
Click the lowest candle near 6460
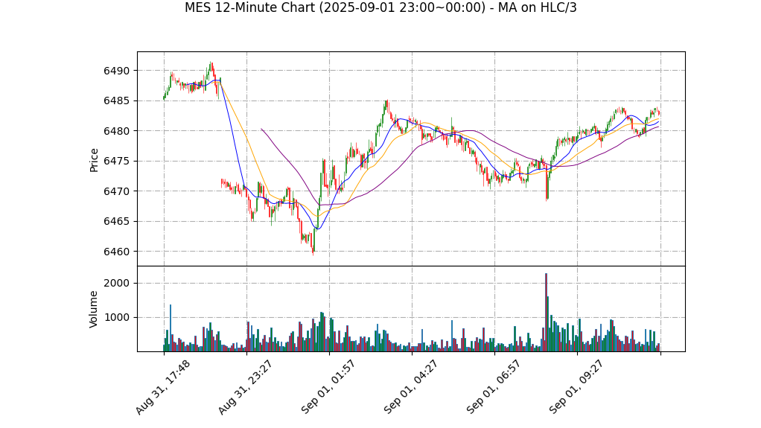[313, 249]
